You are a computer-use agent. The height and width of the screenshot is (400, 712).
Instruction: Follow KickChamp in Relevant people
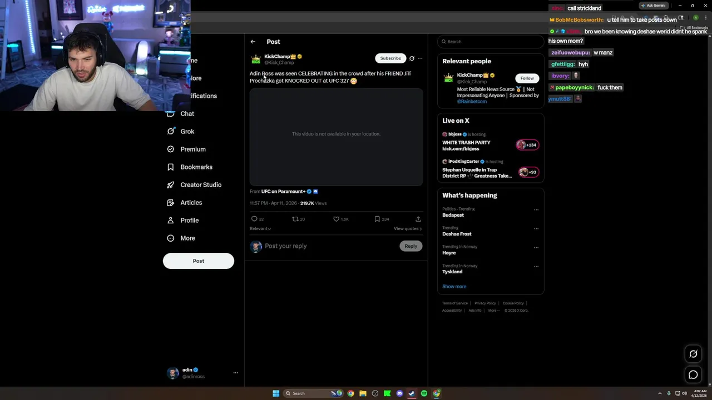pos(527,78)
